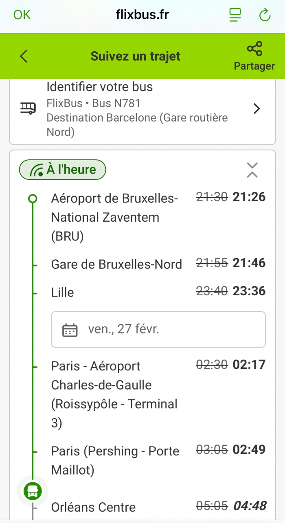
Task: Click the calendar icon by ven., 27 févr.
Action: [70, 329]
